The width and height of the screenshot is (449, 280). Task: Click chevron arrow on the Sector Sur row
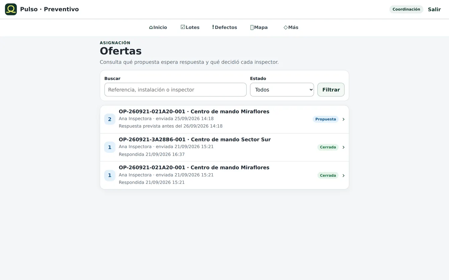coord(343,147)
